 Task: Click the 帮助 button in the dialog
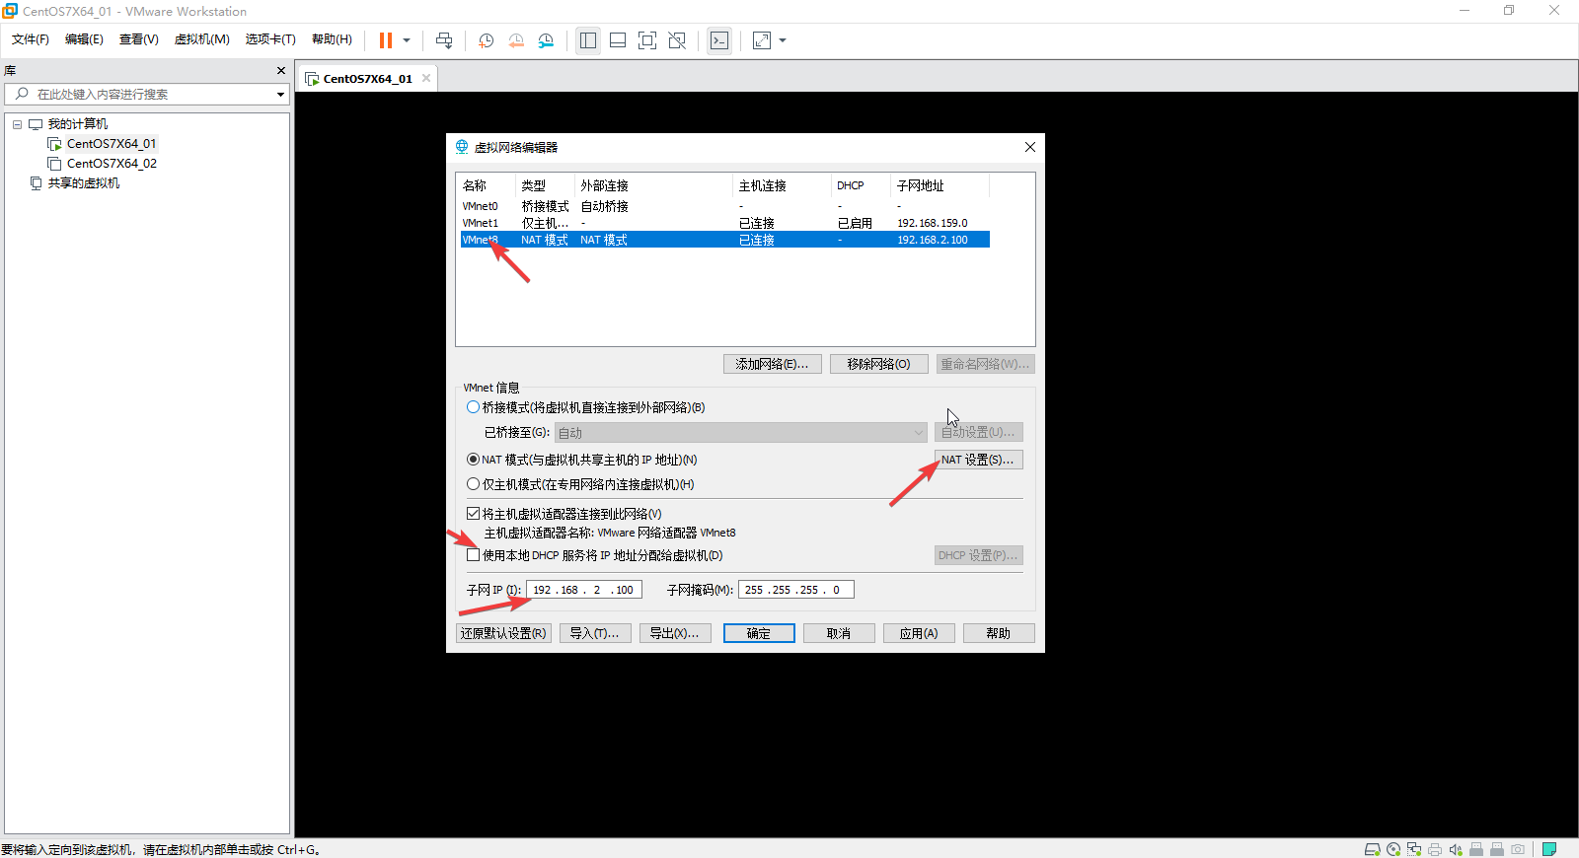pos(999,633)
